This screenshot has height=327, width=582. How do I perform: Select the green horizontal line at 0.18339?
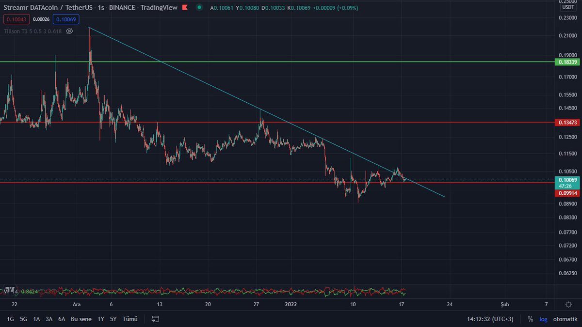coord(276,62)
